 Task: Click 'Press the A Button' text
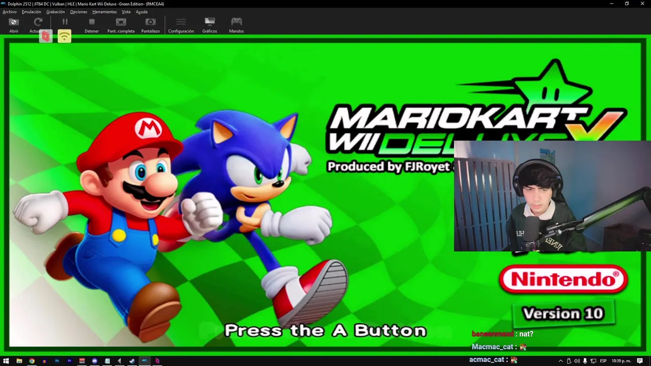[325, 330]
